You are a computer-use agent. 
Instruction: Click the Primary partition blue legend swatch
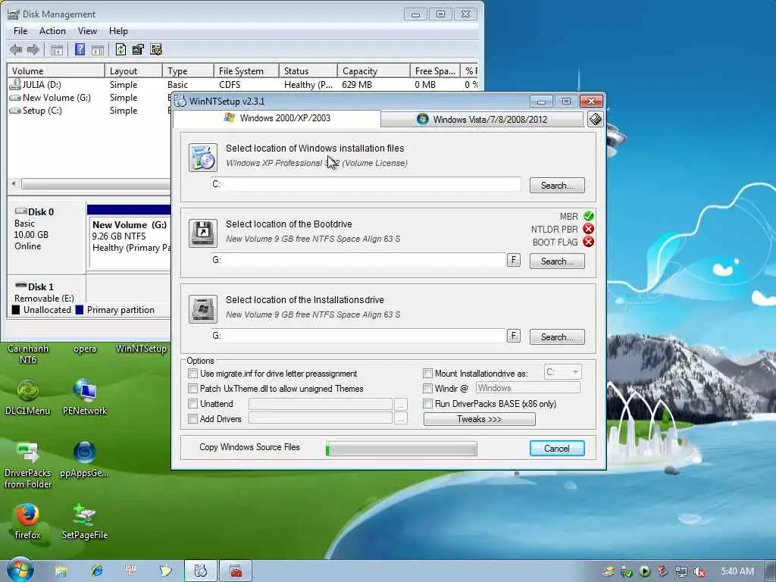tap(79, 310)
